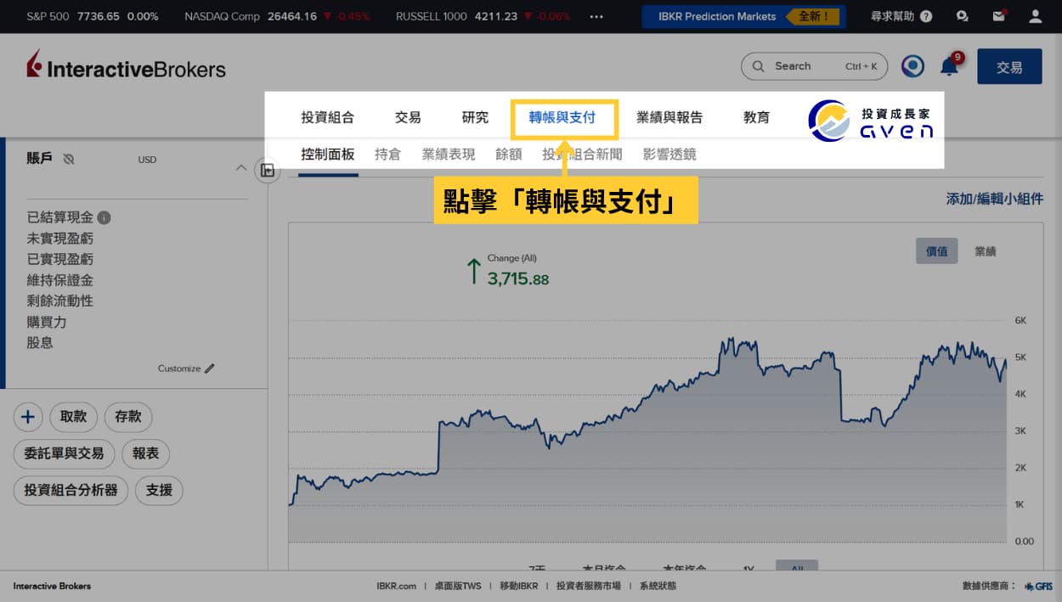Click the GFIS data provider logo
This screenshot has height=602, width=1062.
1038,586
